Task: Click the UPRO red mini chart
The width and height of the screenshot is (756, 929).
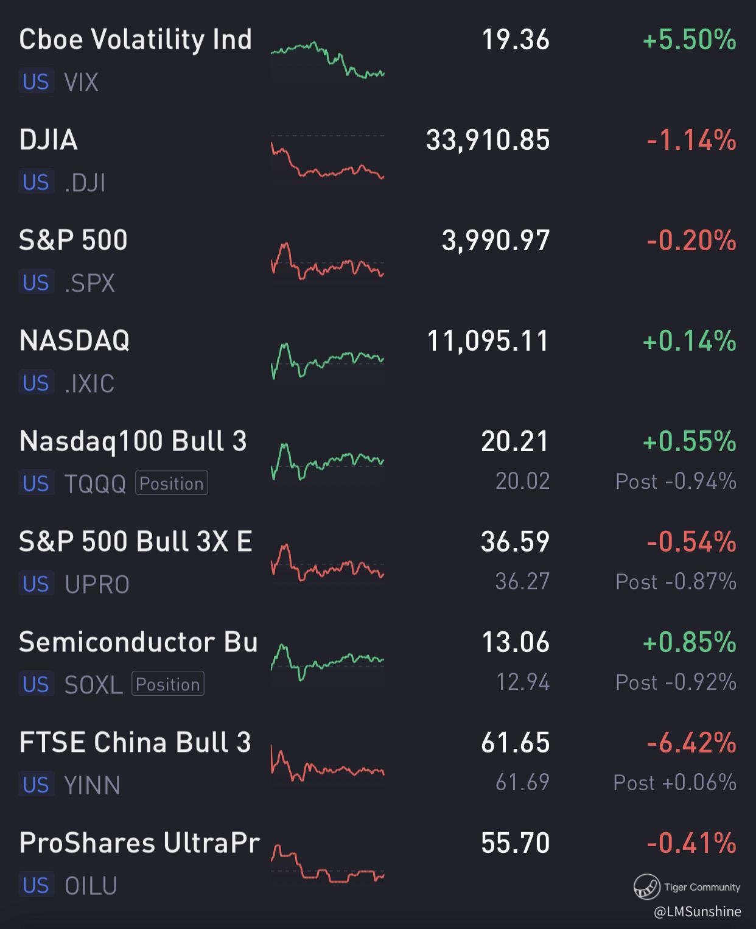Action: 327,563
